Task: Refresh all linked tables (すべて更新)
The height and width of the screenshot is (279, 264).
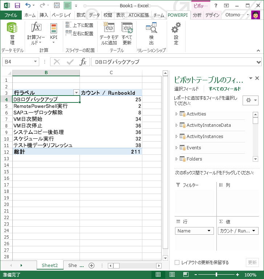Action: 127,33
